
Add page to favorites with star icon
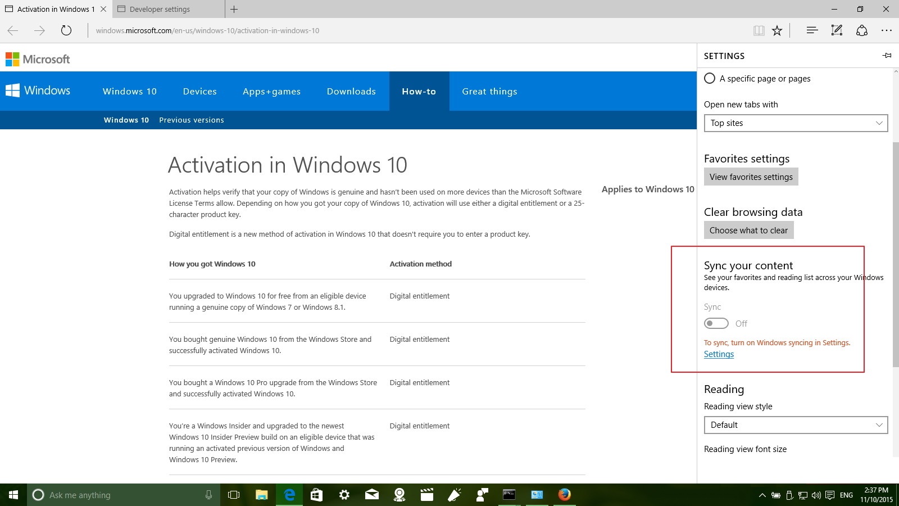[777, 30]
